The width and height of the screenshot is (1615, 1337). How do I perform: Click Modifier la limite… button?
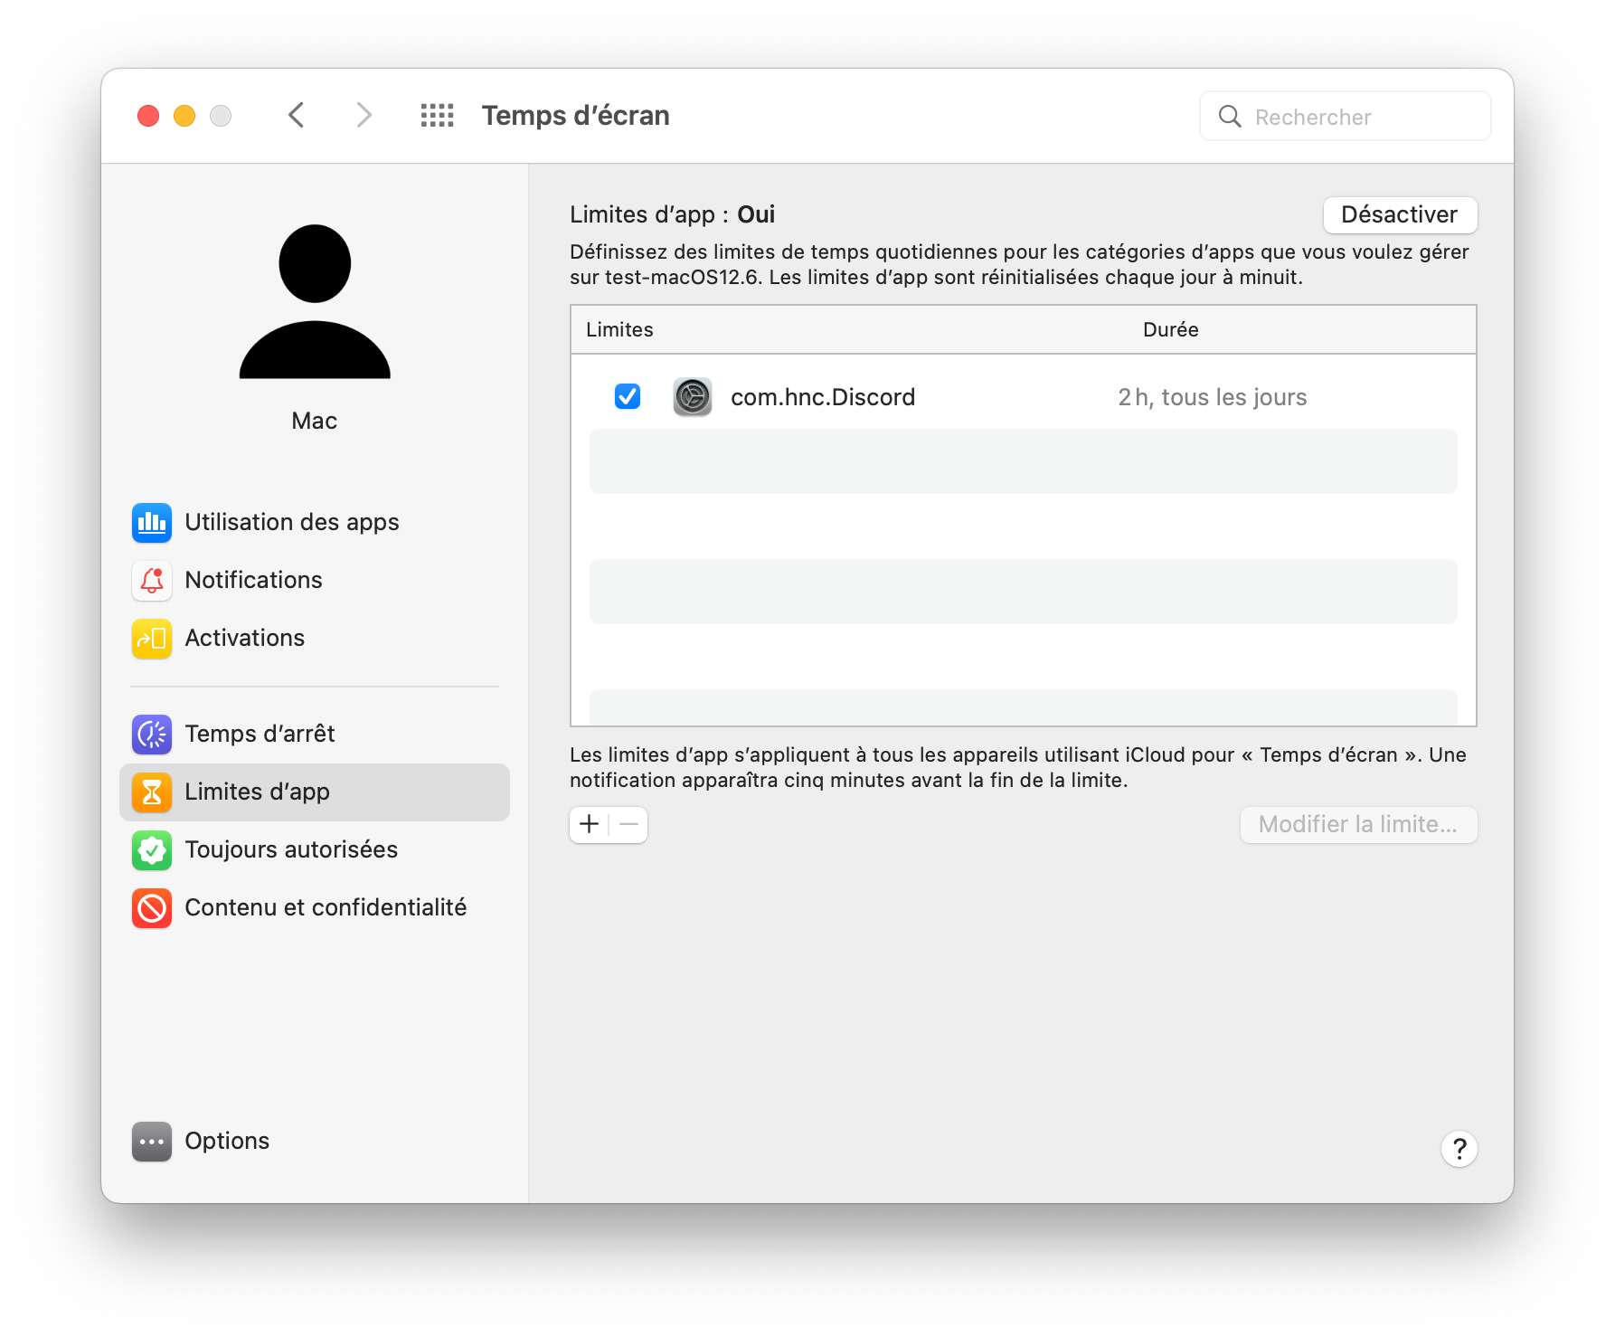point(1358,824)
